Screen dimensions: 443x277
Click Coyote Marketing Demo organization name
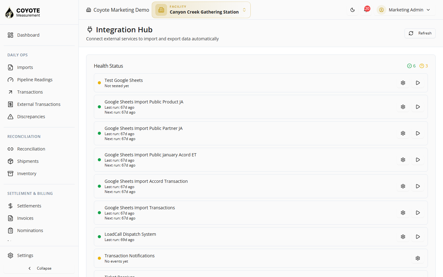(121, 10)
